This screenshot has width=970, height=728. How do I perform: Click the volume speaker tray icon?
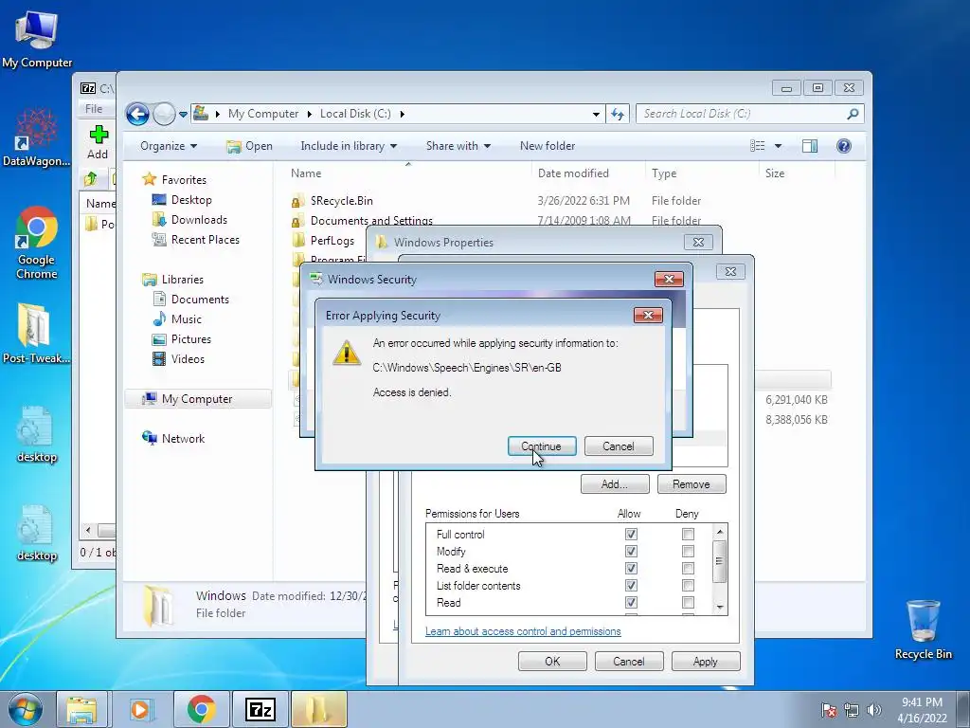tap(874, 710)
